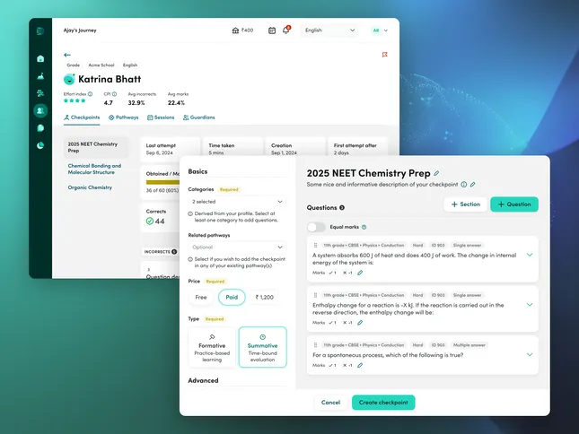The height and width of the screenshot is (434, 579).
Task: Open the chat bubble sidebar icon
Action: click(40, 128)
